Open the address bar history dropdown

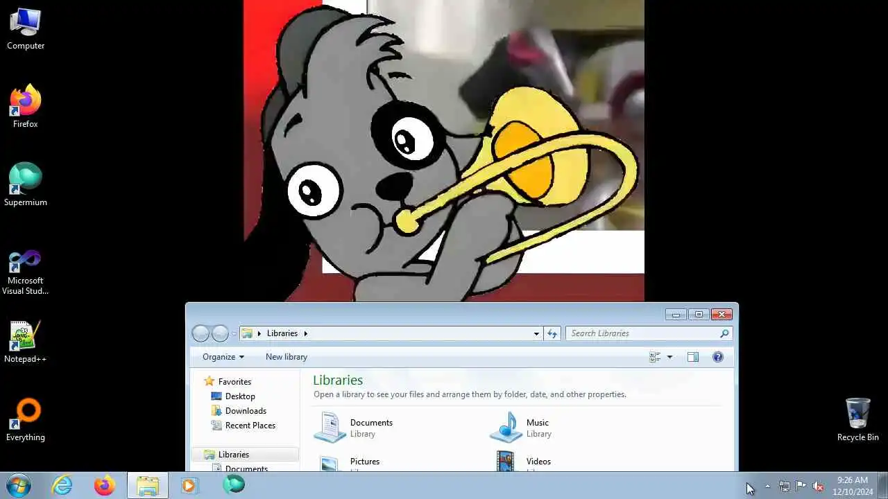[536, 333]
